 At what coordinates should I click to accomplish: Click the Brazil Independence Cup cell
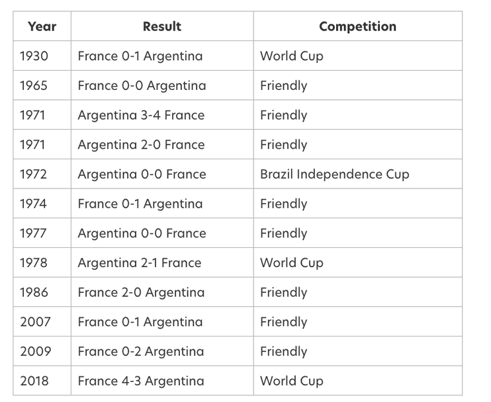click(x=334, y=175)
